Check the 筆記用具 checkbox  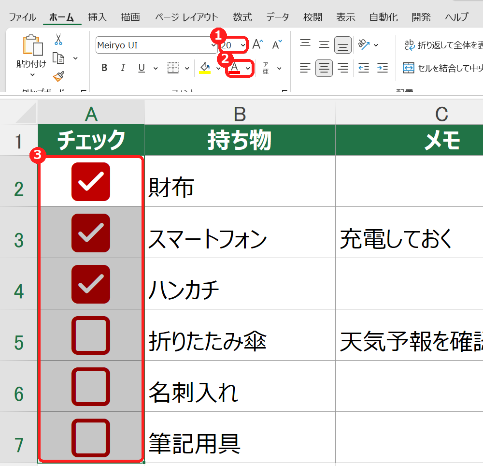(x=91, y=437)
